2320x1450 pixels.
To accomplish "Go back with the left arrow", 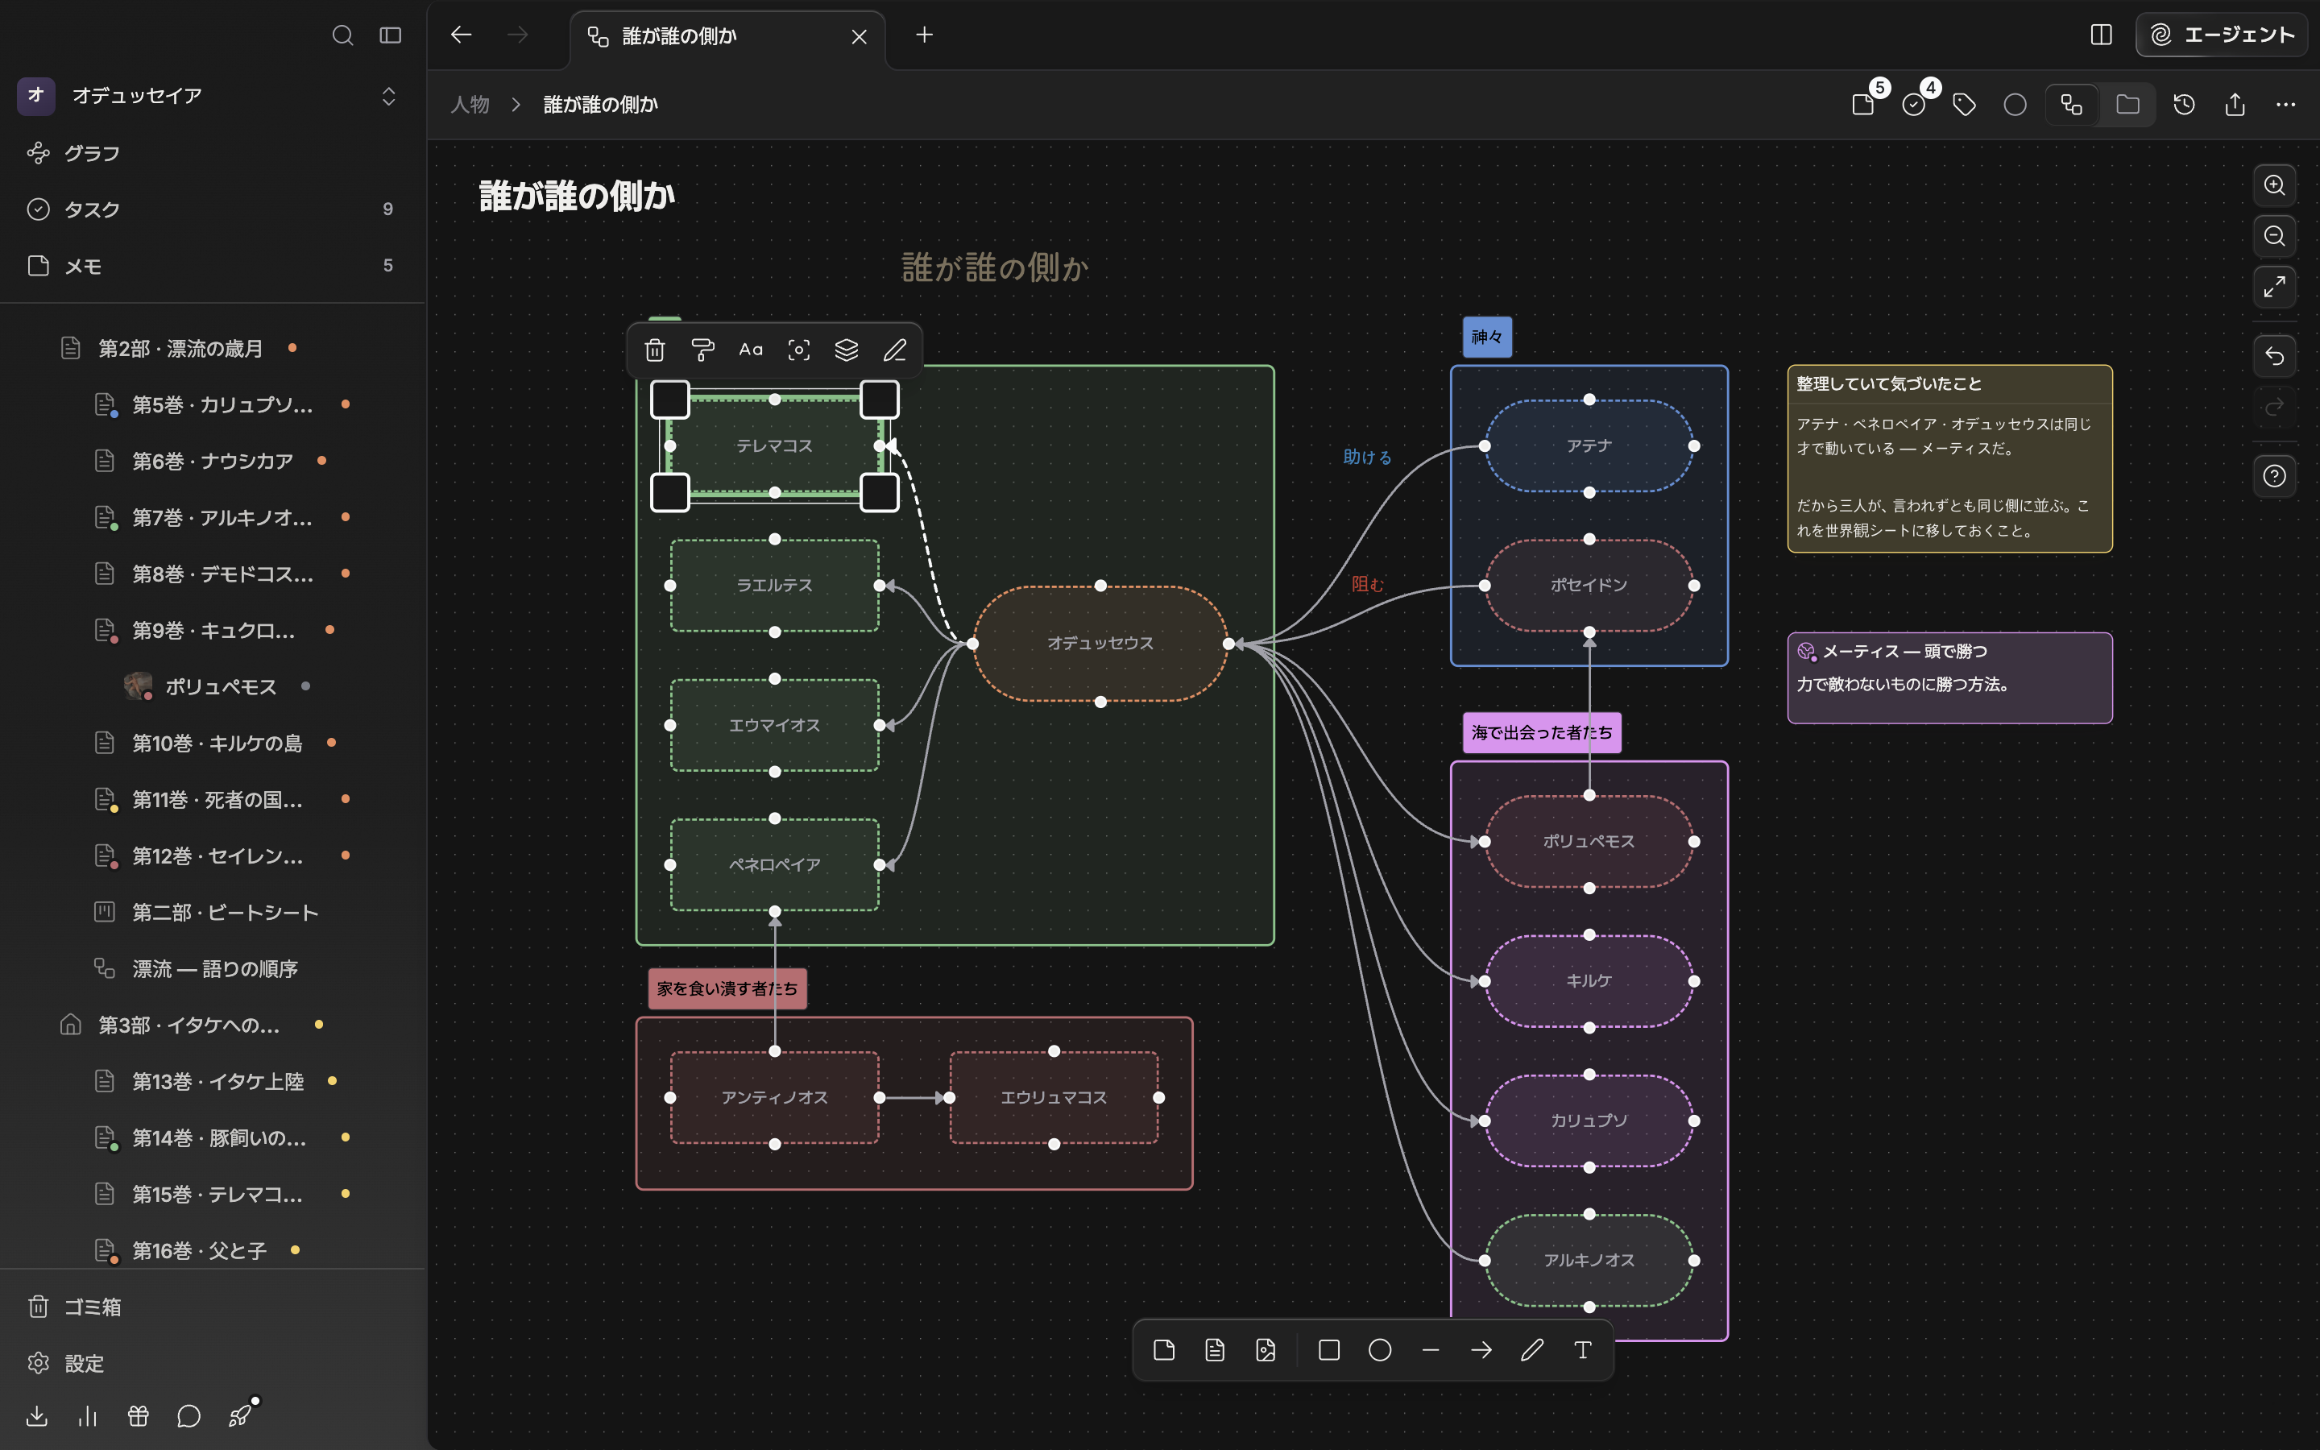I will [461, 35].
